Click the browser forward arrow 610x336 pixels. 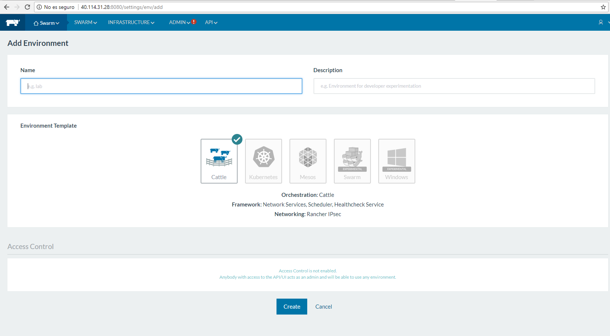[x=17, y=7]
